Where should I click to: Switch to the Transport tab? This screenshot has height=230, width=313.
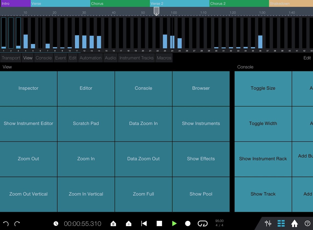pos(11,58)
